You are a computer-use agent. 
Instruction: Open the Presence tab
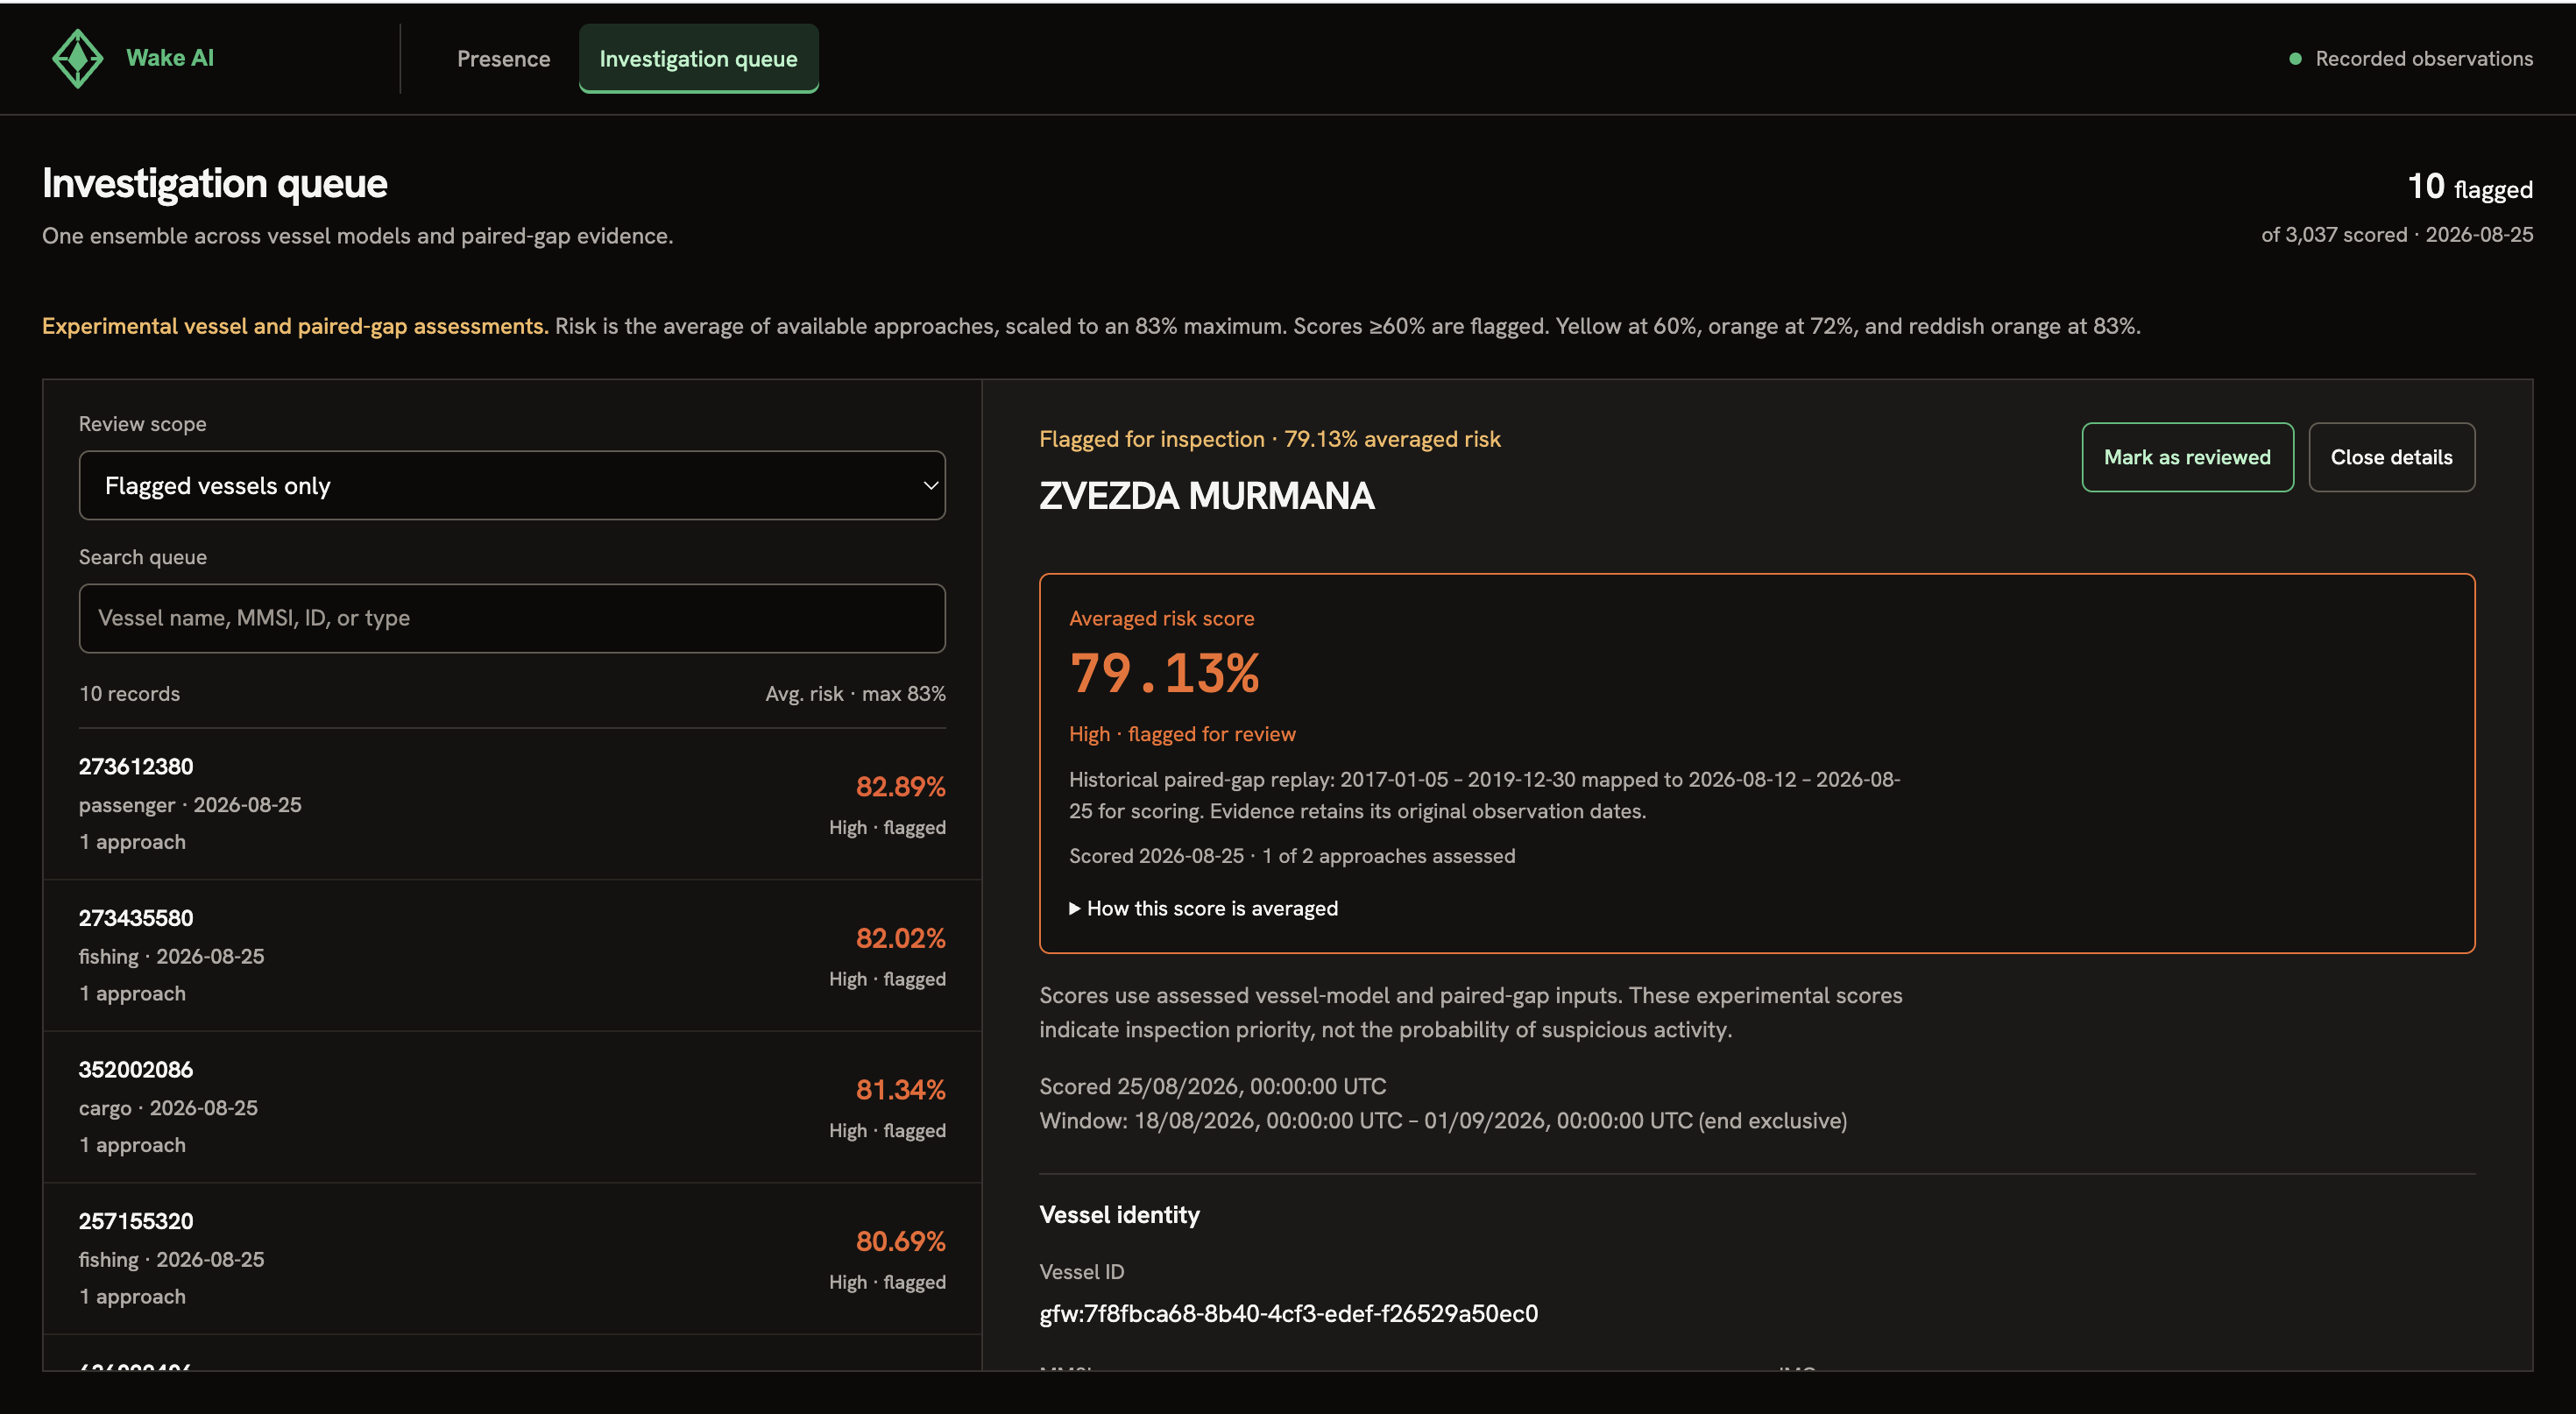503,59
